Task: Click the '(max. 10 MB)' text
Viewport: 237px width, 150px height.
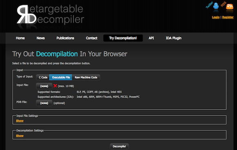Action: 66,86
